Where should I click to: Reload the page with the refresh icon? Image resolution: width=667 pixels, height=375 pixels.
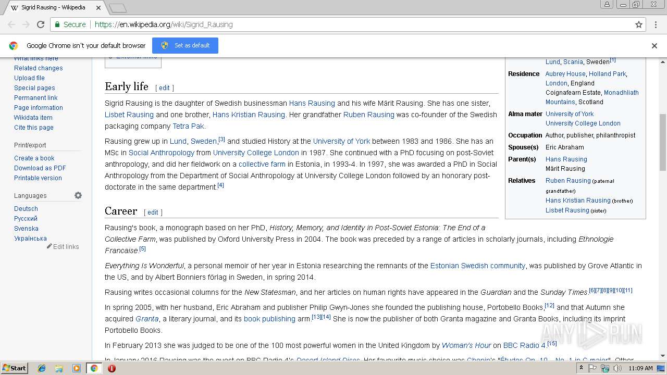[x=41, y=24]
